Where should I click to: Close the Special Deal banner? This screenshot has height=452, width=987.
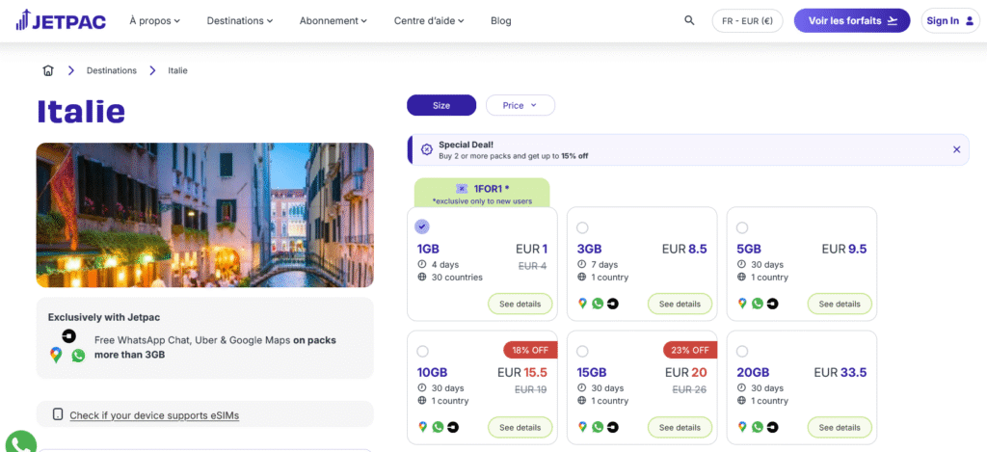pos(956,149)
